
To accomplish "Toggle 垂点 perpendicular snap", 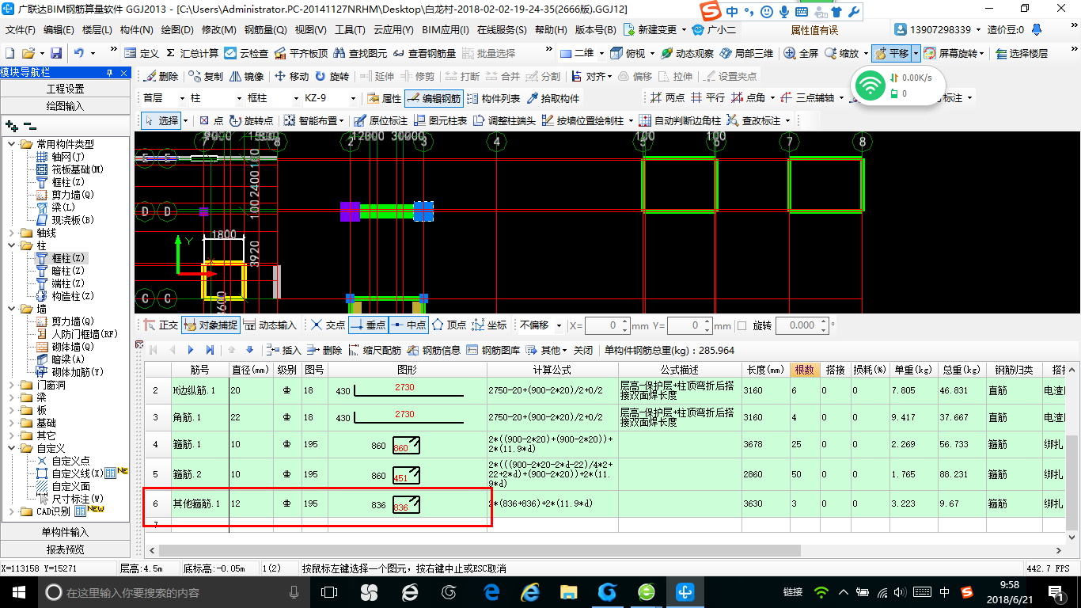I will [368, 325].
